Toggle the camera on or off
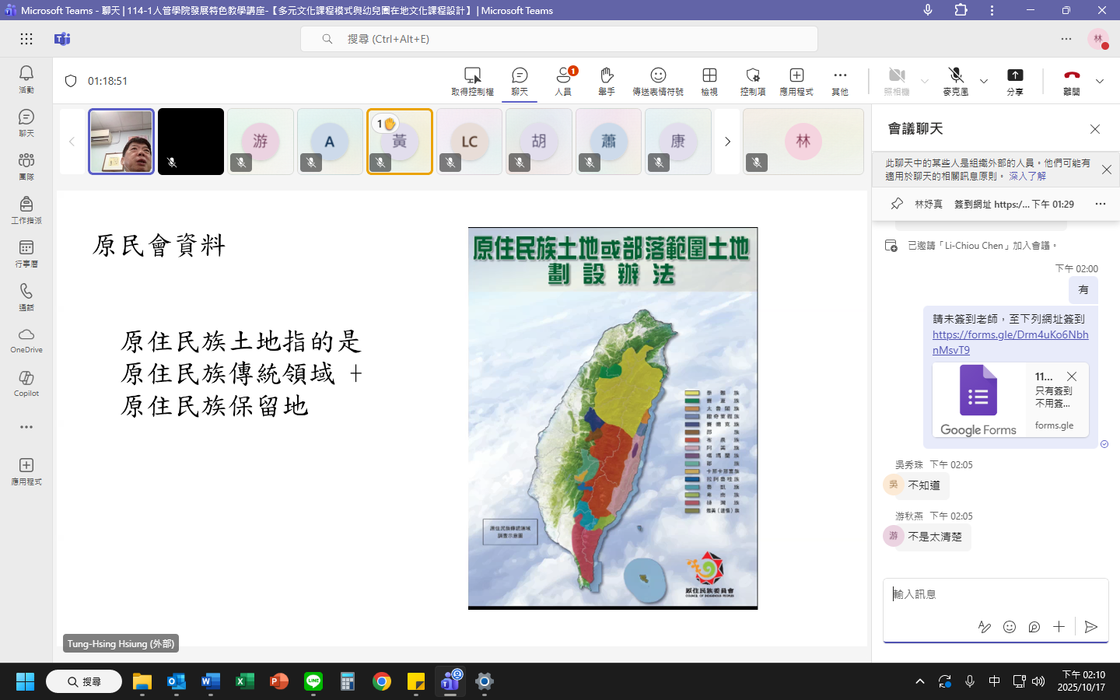The width and height of the screenshot is (1120, 700). (x=897, y=80)
